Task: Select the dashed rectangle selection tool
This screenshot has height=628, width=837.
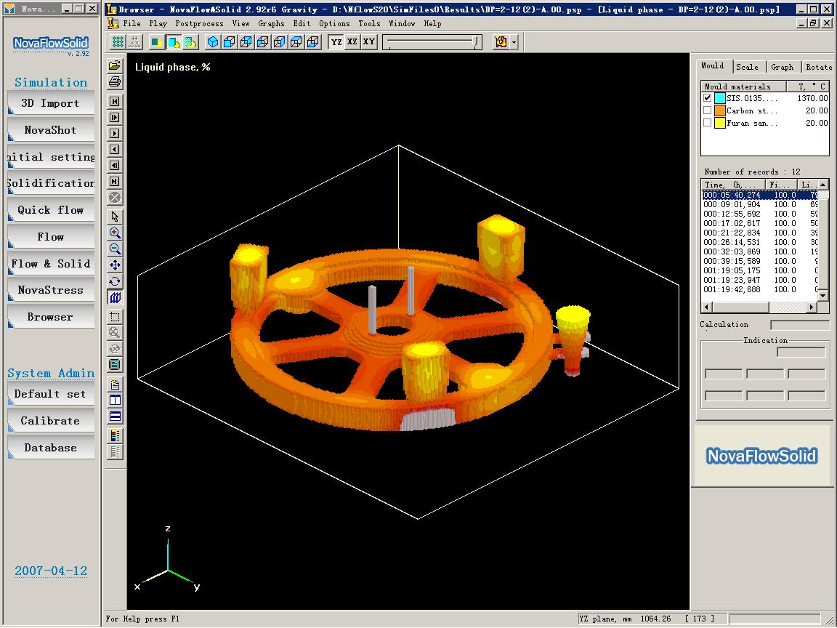Action: pyautogui.click(x=115, y=317)
